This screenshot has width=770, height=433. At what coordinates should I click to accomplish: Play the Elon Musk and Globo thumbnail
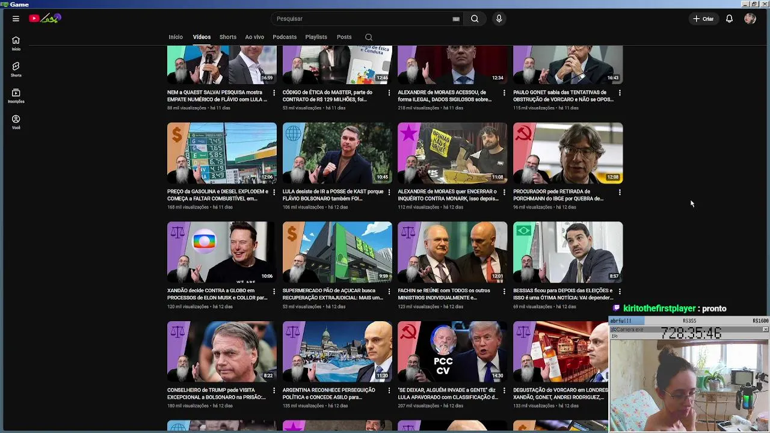[222, 253]
